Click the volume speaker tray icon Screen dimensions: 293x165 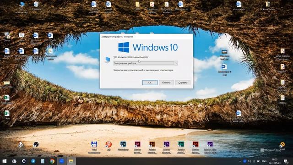coord(249,161)
